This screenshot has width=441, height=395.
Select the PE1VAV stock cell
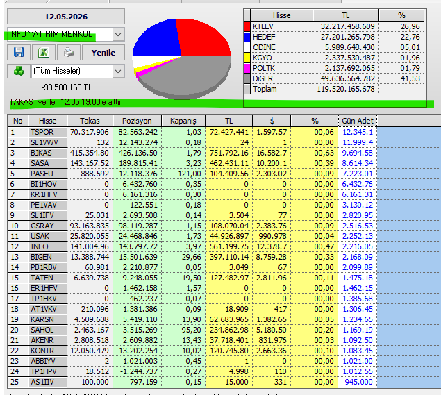[x=47, y=205]
